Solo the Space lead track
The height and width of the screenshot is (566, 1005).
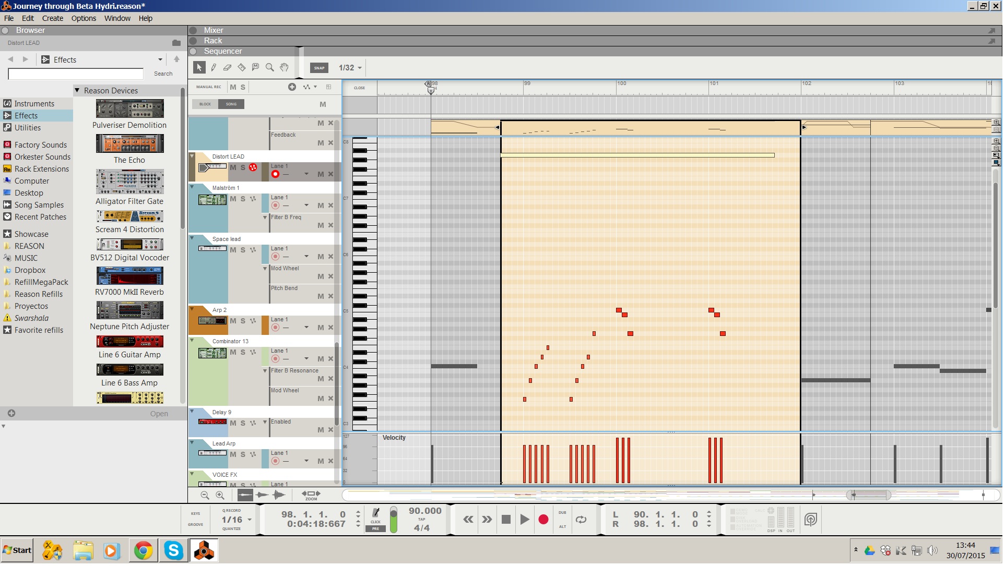[243, 250]
